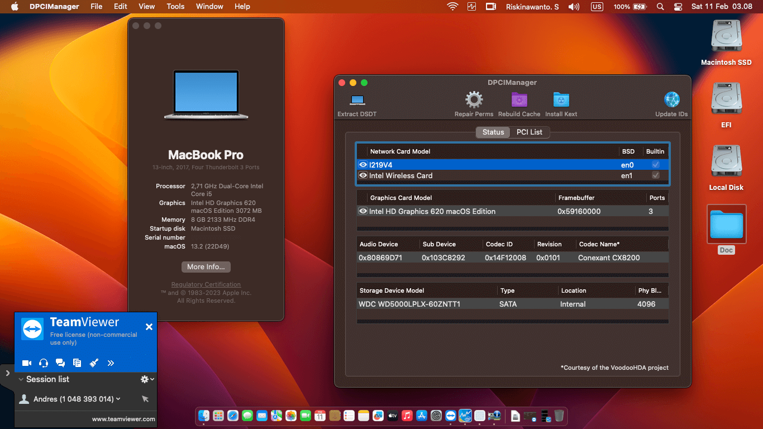Open Apple TV from the dock
Image resolution: width=763 pixels, height=429 pixels.
click(x=393, y=416)
